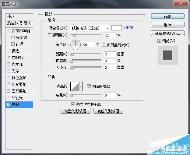Open the 混合模式 dropdown list
This screenshot has height=155, width=190.
click(x=90, y=28)
